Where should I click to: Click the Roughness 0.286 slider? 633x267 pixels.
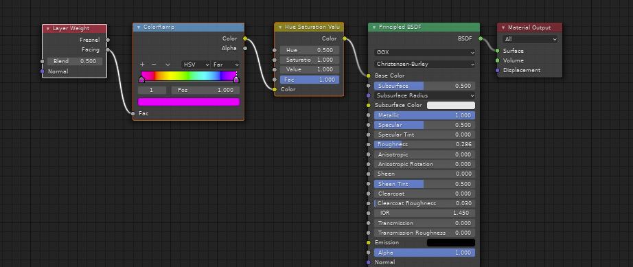click(x=425, y=144)
